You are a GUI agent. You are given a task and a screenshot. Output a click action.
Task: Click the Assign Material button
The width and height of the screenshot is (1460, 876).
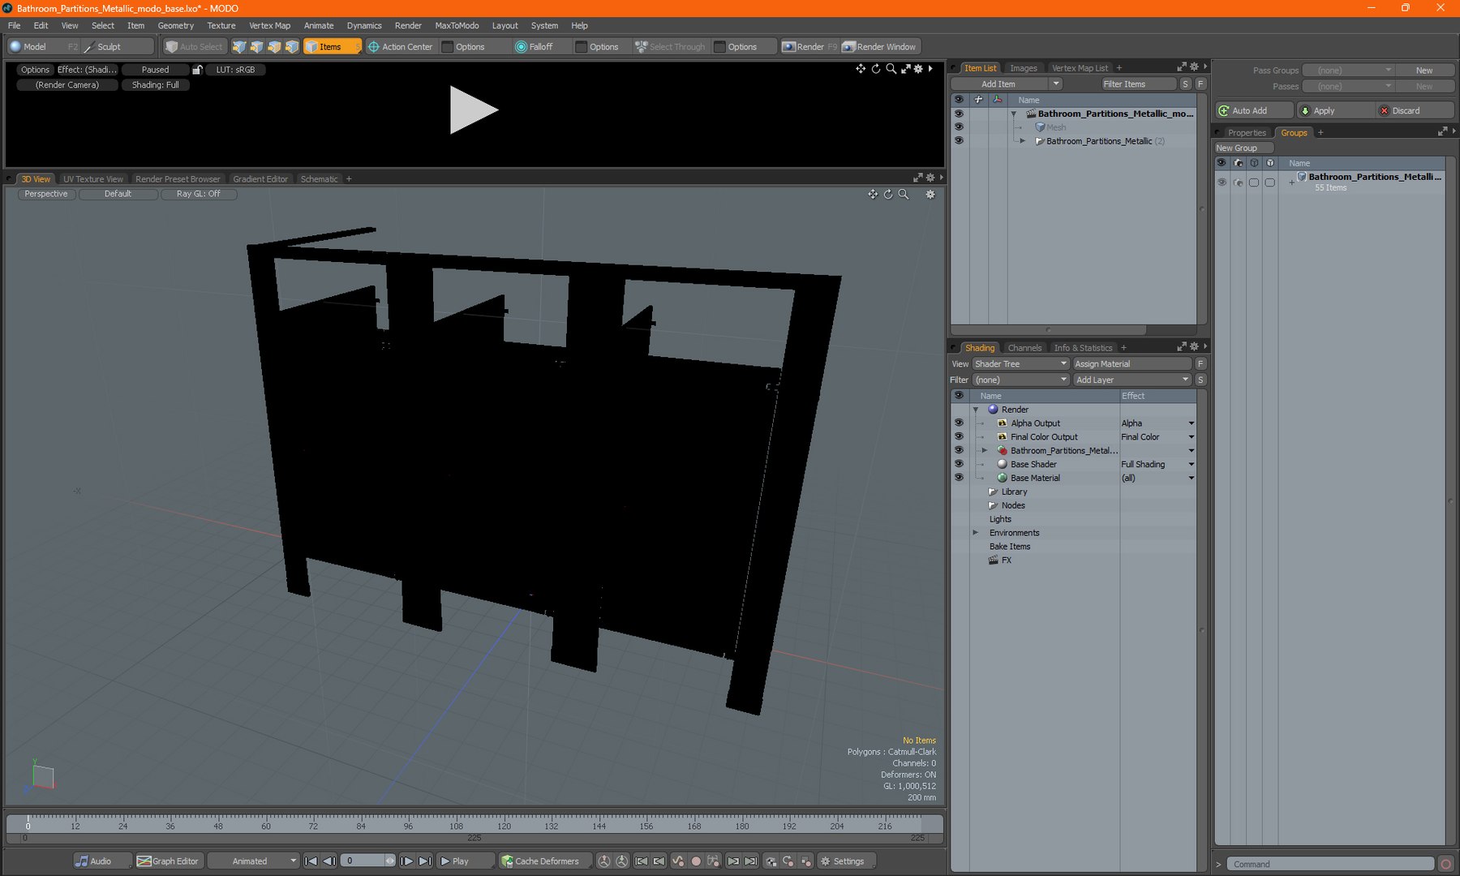click(1131, 364)
